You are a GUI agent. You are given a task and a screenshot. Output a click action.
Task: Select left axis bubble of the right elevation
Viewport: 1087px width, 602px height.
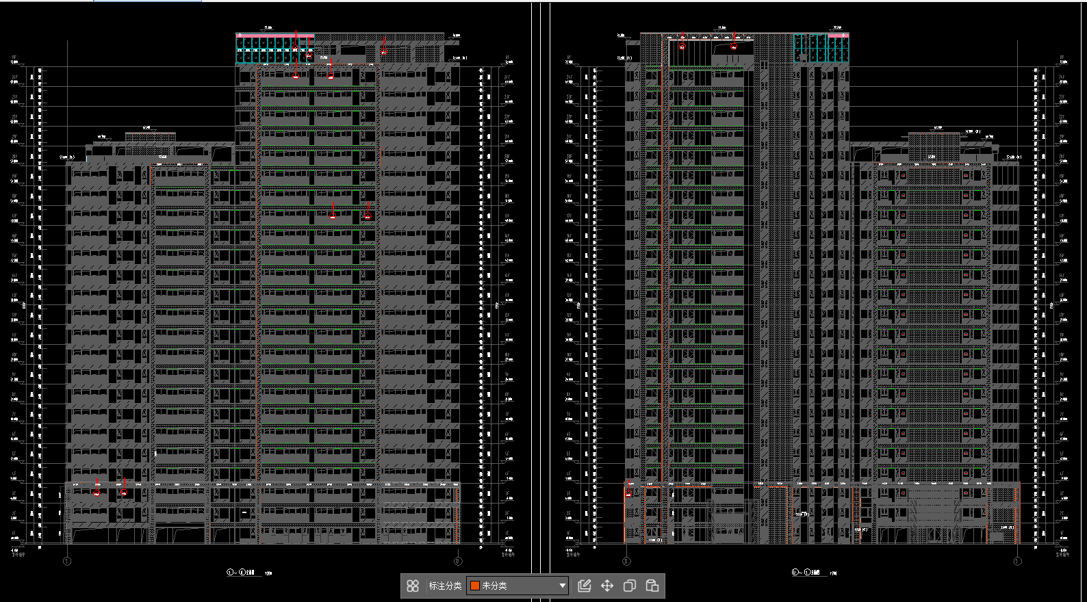[626, 562]
